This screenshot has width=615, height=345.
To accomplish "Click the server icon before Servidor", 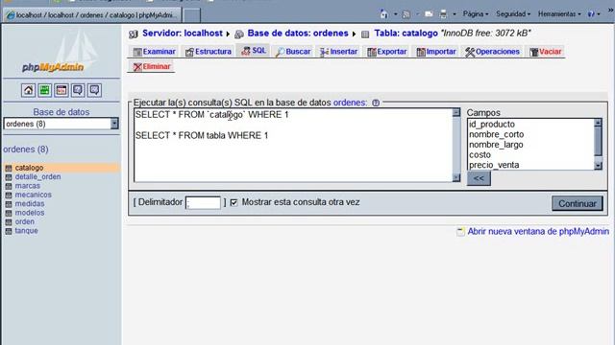I will point(134,34).
